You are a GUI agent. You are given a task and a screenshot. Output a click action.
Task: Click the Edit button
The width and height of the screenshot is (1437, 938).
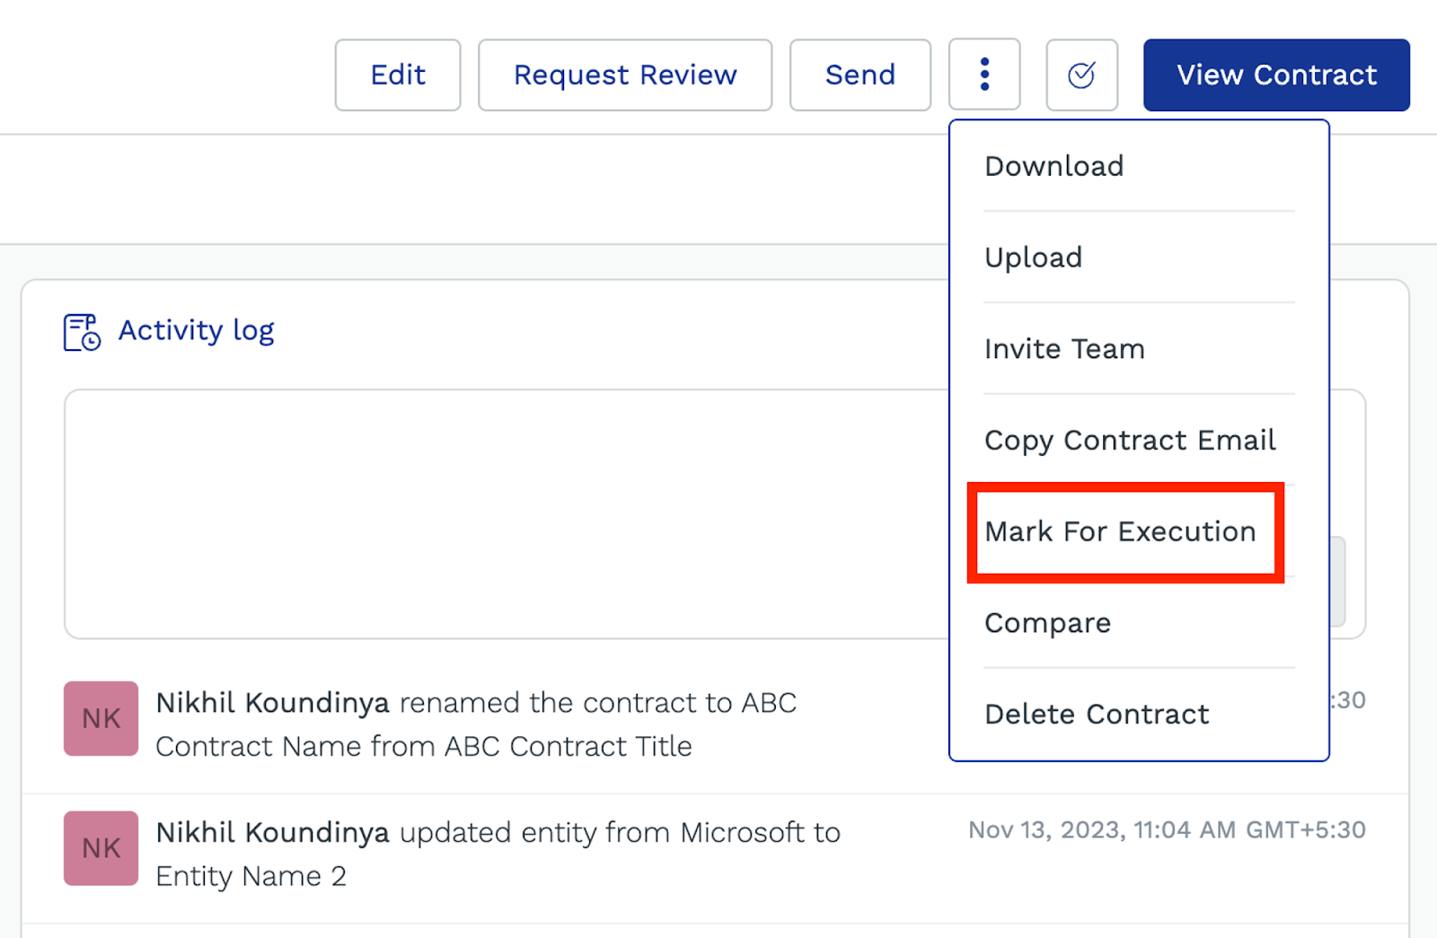[397, 75]
